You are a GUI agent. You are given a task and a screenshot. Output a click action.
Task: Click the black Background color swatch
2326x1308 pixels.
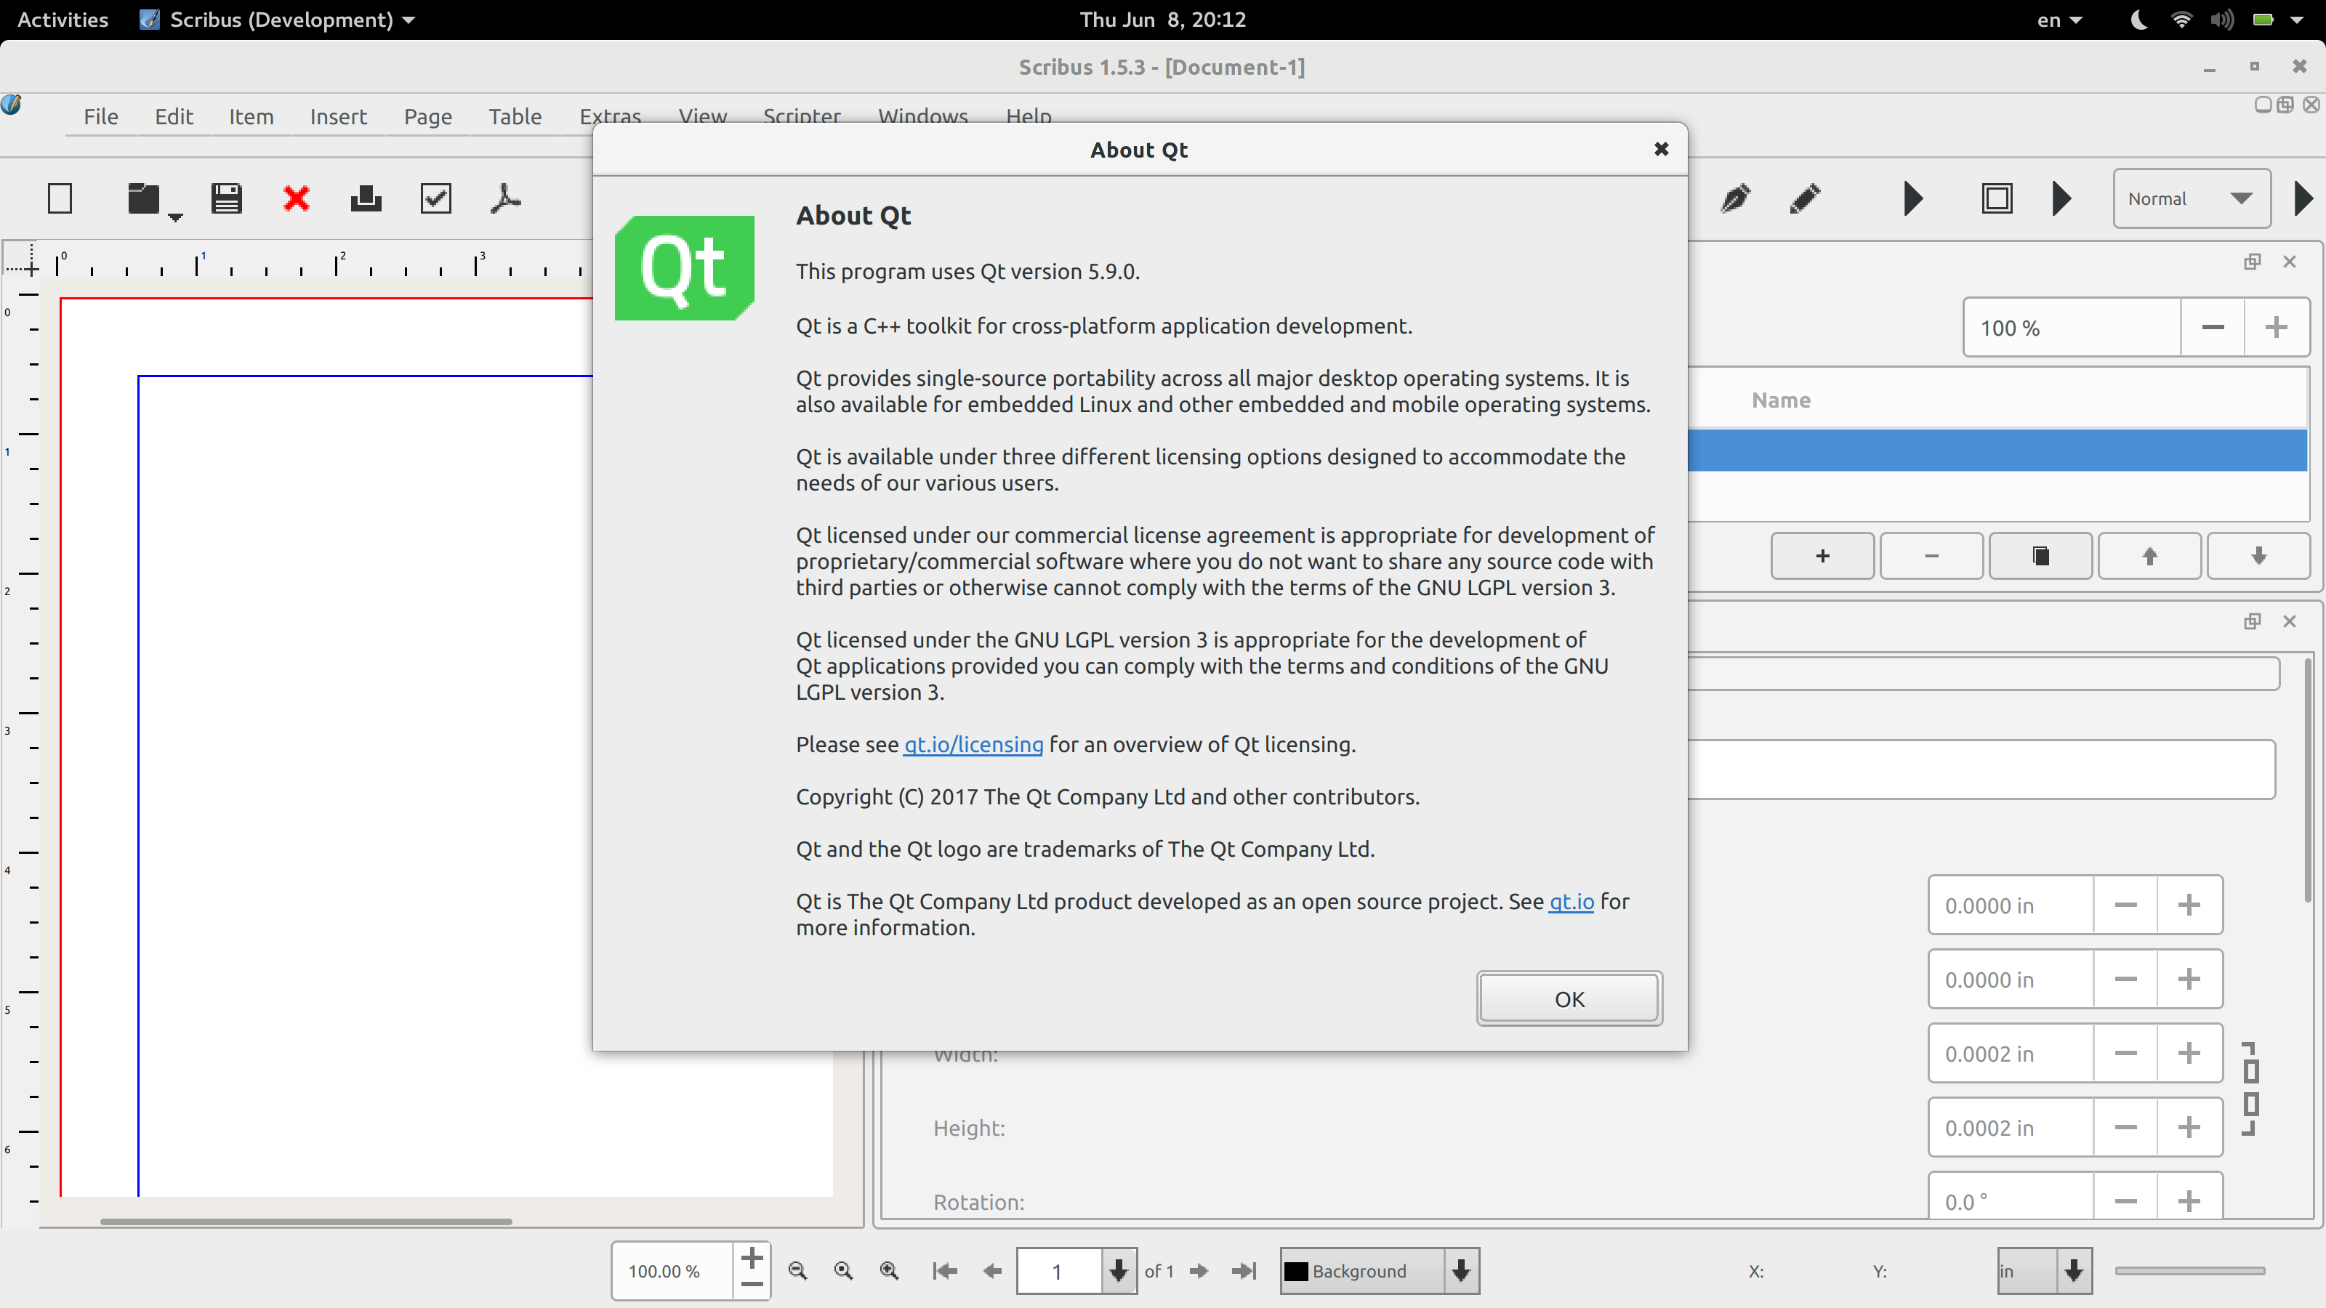tap(1297, 1271)
